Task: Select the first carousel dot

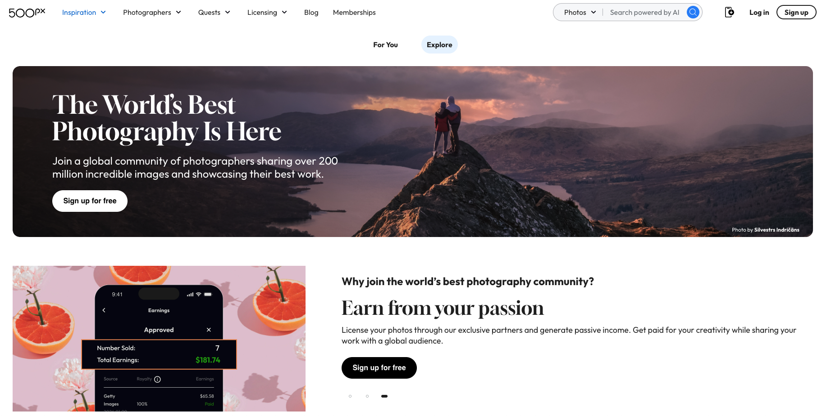Action: pos(350,396)
